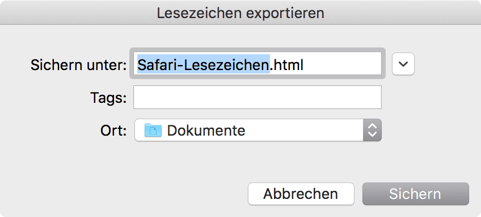Click the Dokumente folder name text
Screen dimensions: 481x217
click(206, 131)
